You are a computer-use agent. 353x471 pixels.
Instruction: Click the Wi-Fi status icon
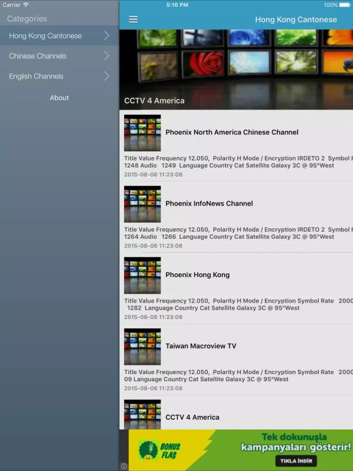(x=26, y=5)
